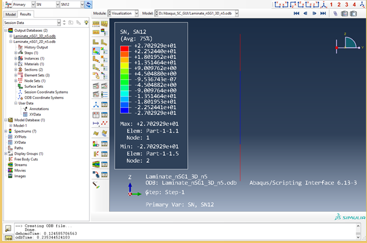Click the light bulb tip icon
The height and width of the screenshot is (243, 367).
[86, 22]
